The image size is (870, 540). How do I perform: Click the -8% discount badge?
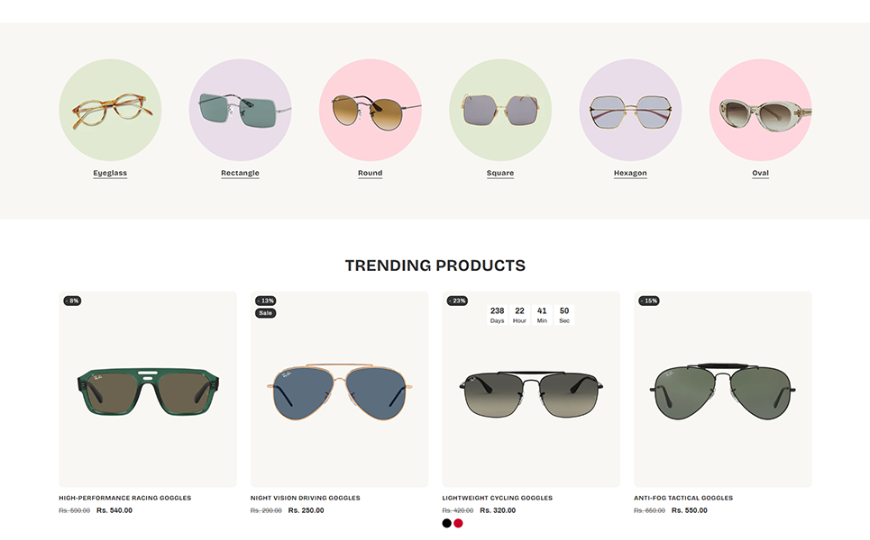(72, 301)
